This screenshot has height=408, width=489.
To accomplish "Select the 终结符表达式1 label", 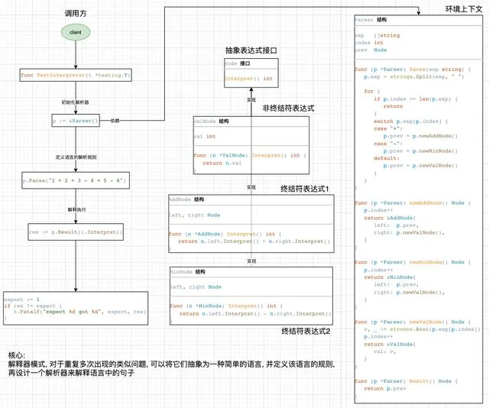I will [305, 189].
